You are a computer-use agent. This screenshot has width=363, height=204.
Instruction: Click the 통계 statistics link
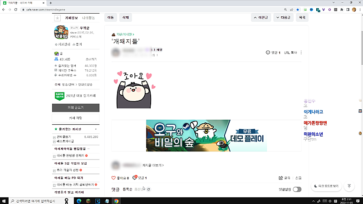[77, 44]
